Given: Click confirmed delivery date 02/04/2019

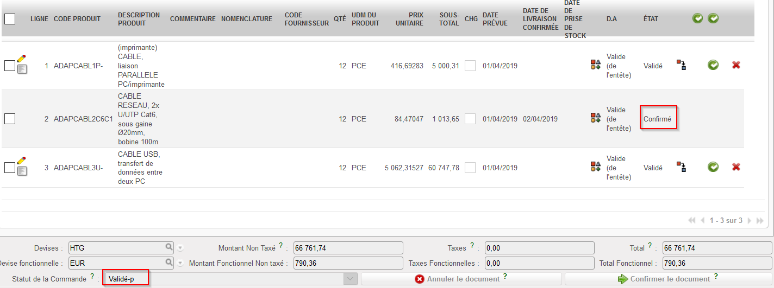Looking at the screenshot, I should pos(540,119).
